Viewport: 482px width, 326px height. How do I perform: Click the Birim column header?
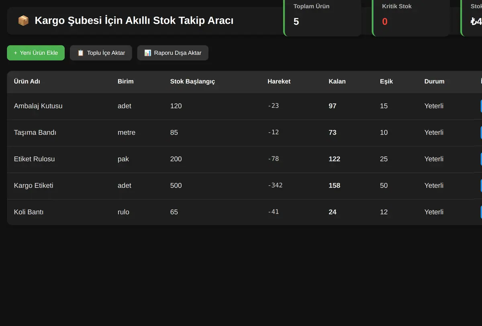point(126,81)
